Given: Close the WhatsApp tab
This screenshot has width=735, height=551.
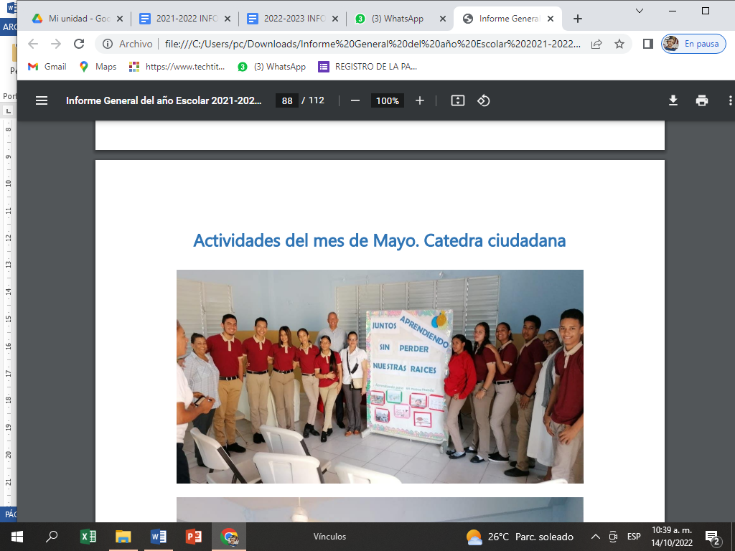Looking at the screenshot, I should (x=442, y=19).
